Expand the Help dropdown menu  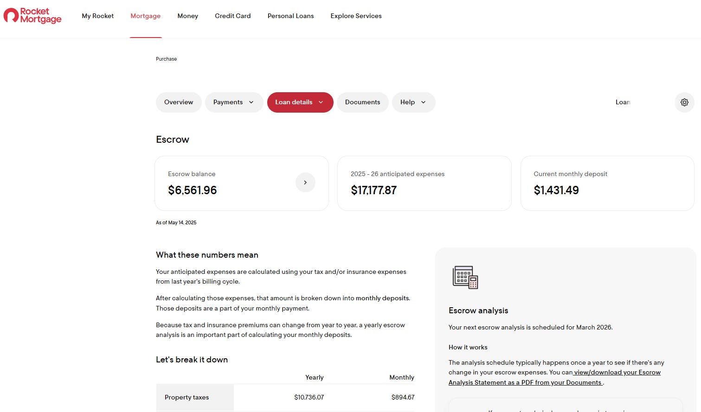click(413, 102)
